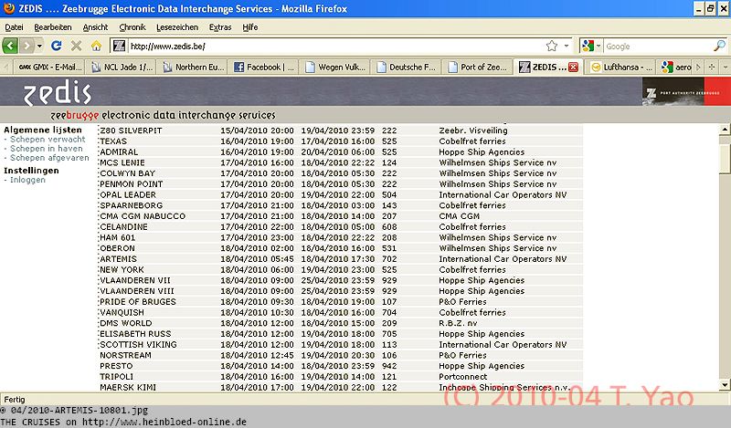The width and height of the screenshot is (731, 428).
Task: Click the ship name VLAANDEREN VIII
Action: (136, 291)
